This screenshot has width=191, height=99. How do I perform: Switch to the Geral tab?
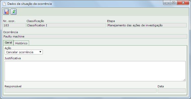pyautogui.click(x=8, y=43)
